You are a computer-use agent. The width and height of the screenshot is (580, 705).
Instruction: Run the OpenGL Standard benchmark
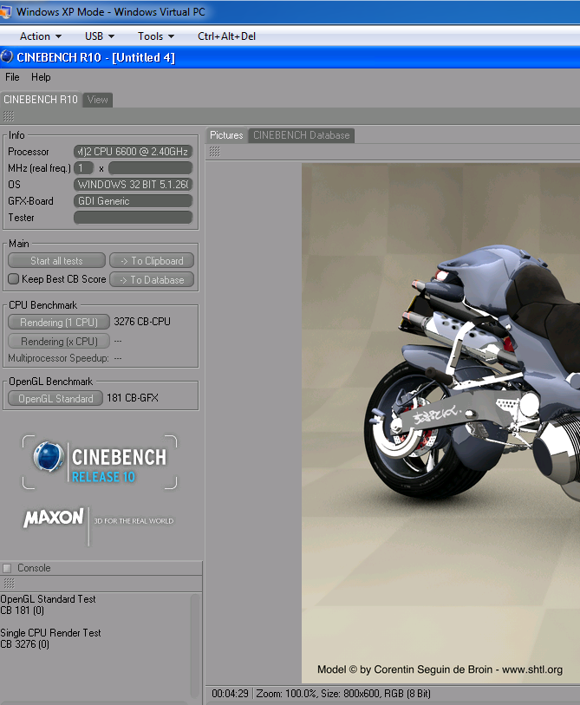click(55, 398)
